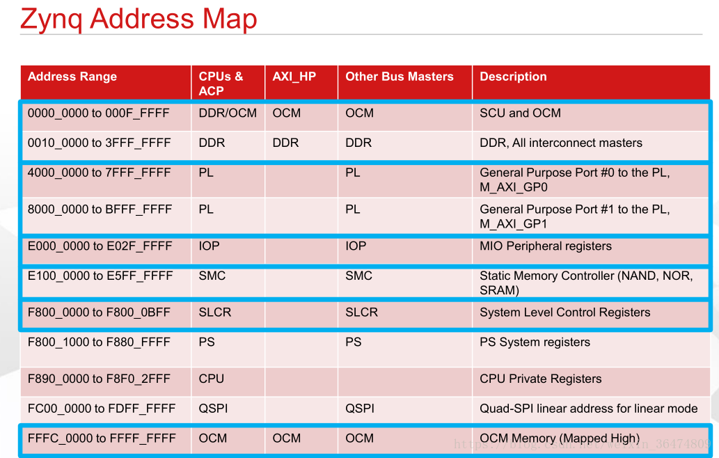Click 'PL' CPUs cell in 4000_0000 row

206,173
